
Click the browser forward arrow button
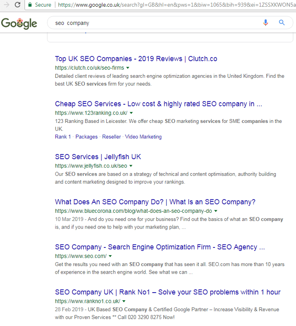pyautogui.click(x=6, y=5)
